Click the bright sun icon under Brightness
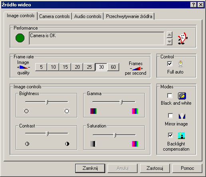Screen dimensions: 206x177 click(67, 111)
